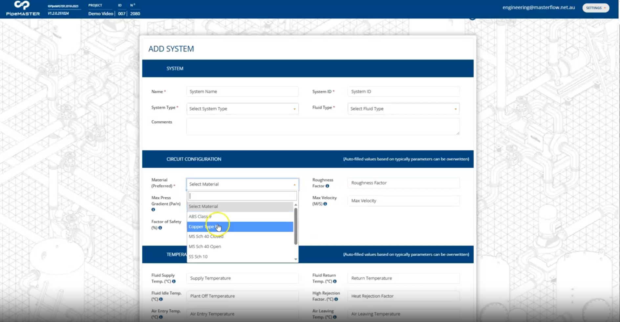
Task: Click info icon for Fluid Idle Temp
Action: [161, 299]
